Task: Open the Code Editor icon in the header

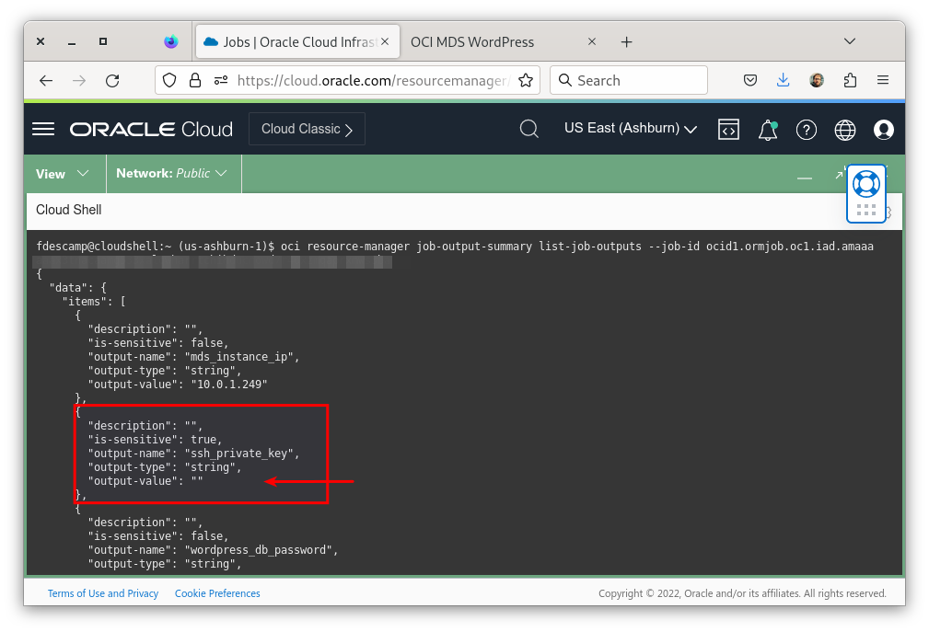Action: click(x=728, y=130)
